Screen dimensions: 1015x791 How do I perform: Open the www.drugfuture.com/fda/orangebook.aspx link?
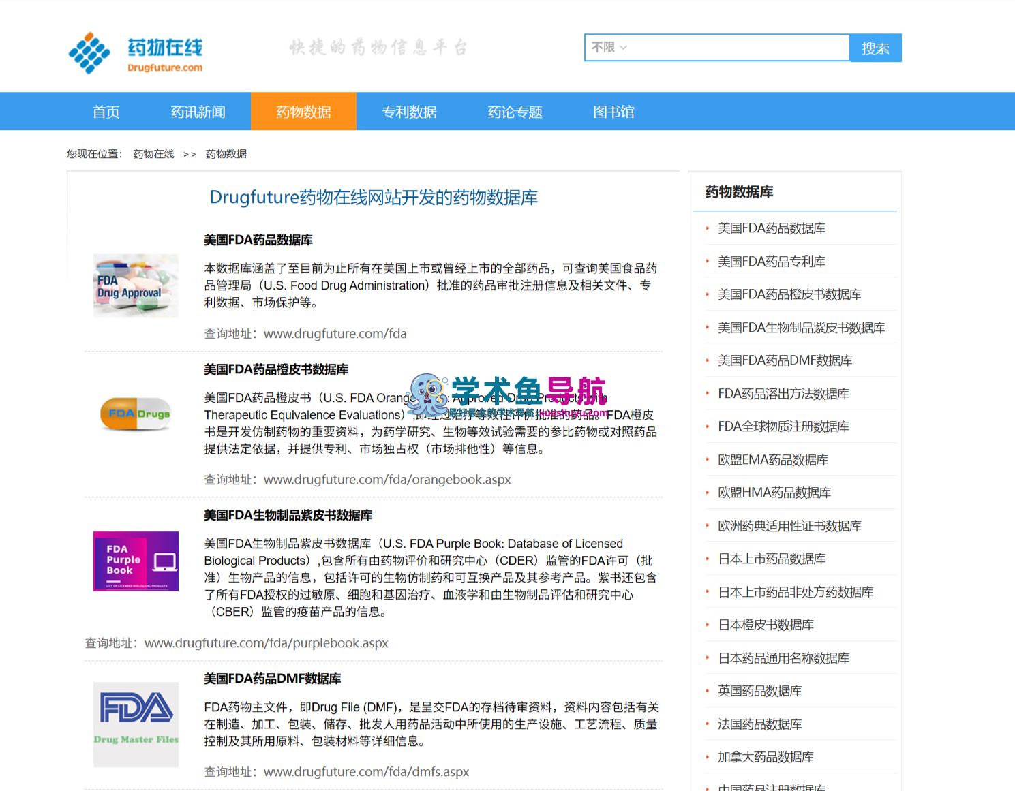click(387, 480)
